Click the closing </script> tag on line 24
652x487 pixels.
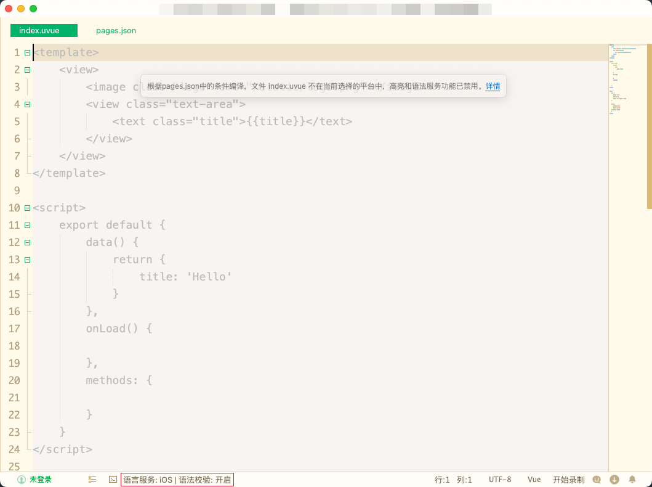[x=62, y=449]
